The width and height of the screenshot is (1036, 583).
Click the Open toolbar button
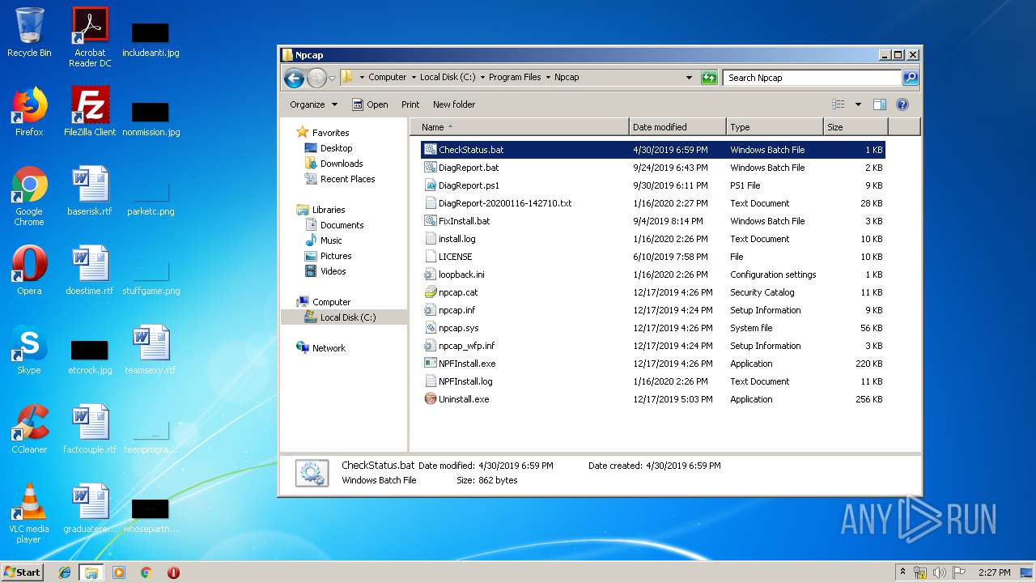pyautogui.click(x=370, y=104)
